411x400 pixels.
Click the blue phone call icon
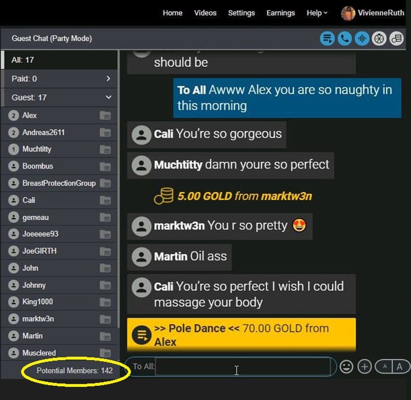click(x=344, y=39)
